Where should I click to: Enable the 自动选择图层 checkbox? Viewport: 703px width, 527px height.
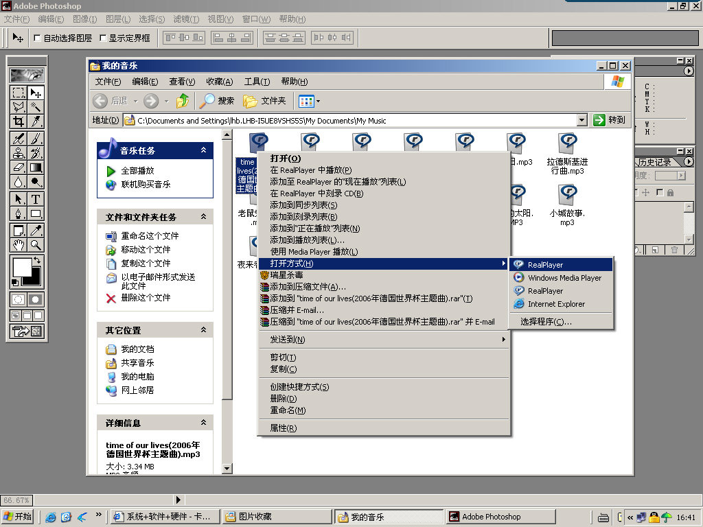[x=38, y=38]
